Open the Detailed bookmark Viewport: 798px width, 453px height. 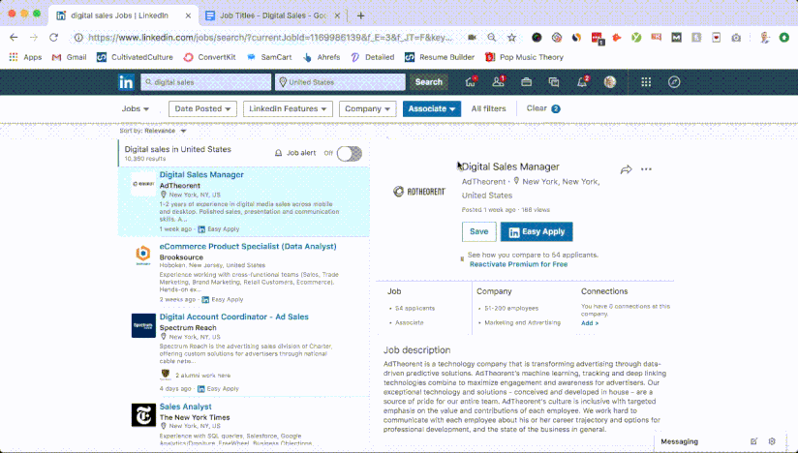[373, 57]
